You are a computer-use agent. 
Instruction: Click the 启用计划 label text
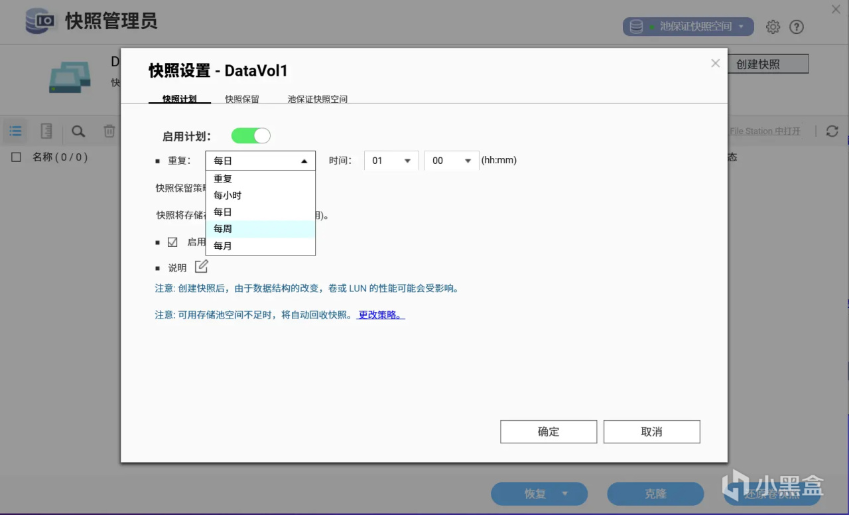pos(186,137)
